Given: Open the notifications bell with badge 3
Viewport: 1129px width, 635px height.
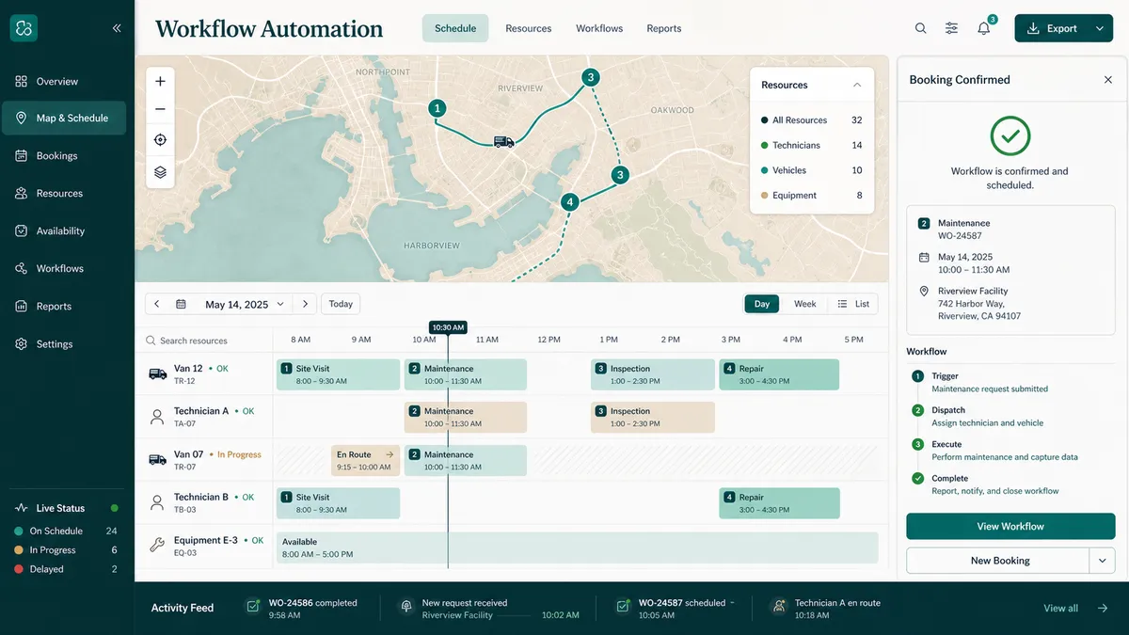Looking at the screenshot, I should tap(984, 28).
